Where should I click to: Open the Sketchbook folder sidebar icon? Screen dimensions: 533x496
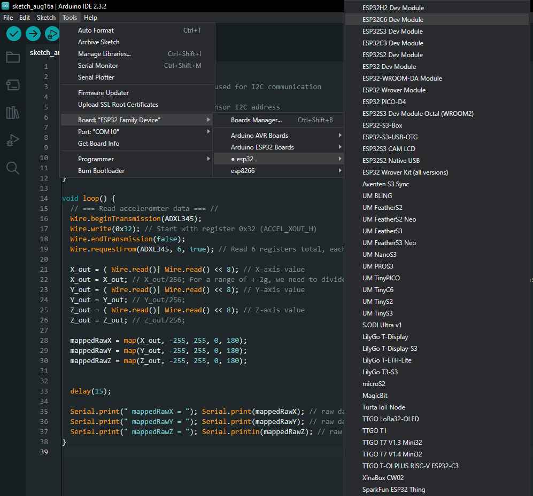(13, 58)
